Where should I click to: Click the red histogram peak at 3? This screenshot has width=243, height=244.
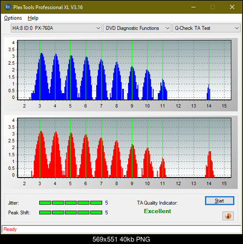(41, 154)
